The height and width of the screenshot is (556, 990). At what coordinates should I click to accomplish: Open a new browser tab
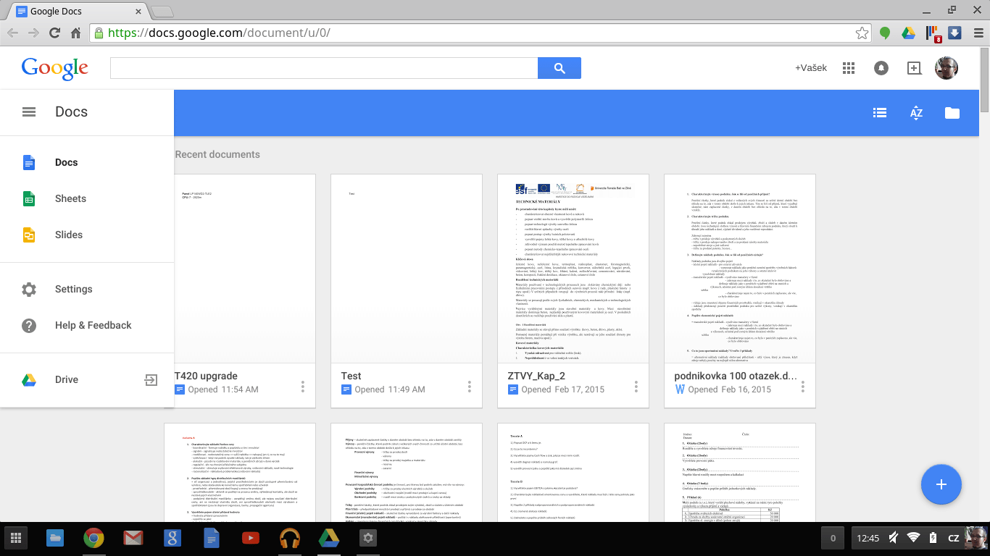162,12
